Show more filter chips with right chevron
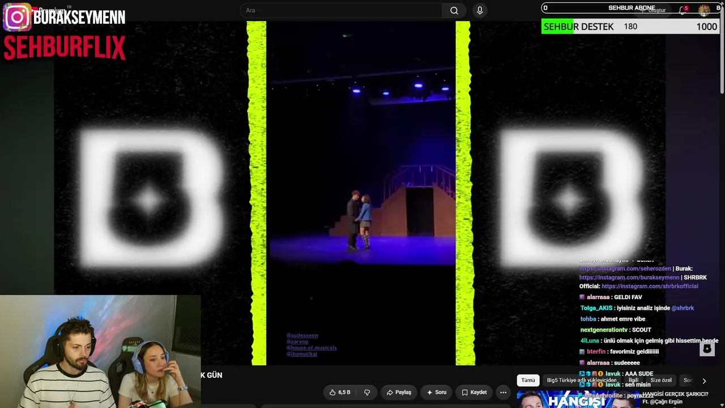725x408 pixels. [704, 381]
